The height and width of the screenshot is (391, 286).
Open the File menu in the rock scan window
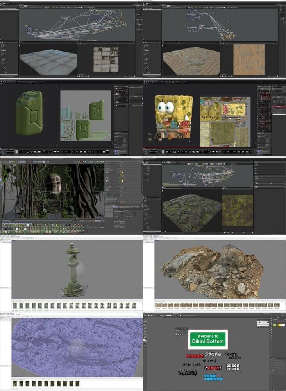(144, 237)
